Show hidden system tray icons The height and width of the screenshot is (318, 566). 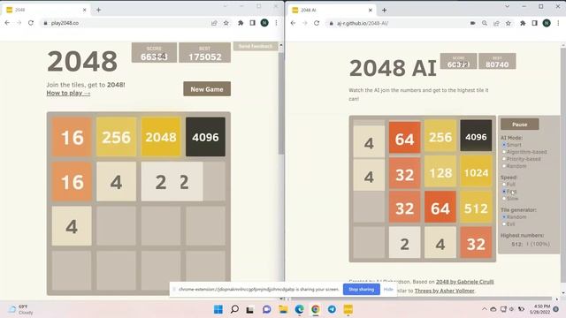484,309
